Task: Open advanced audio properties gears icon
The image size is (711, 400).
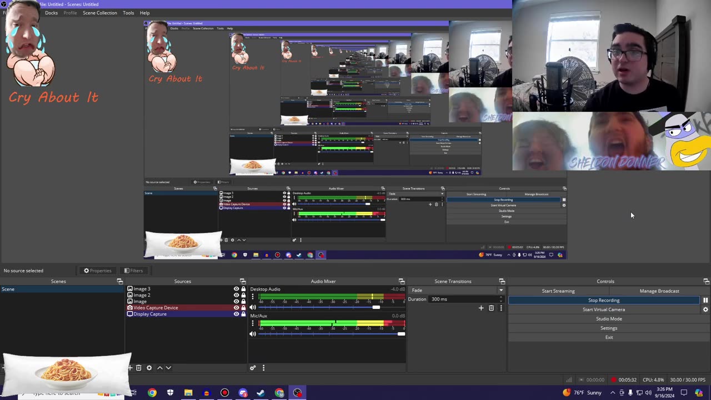Action: (x=253, y=368)
